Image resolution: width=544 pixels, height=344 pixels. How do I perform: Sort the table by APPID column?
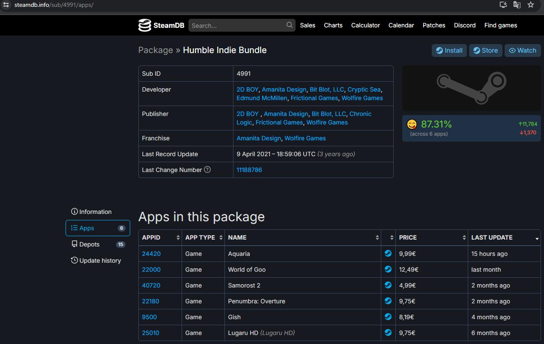[x=160, y=237]
